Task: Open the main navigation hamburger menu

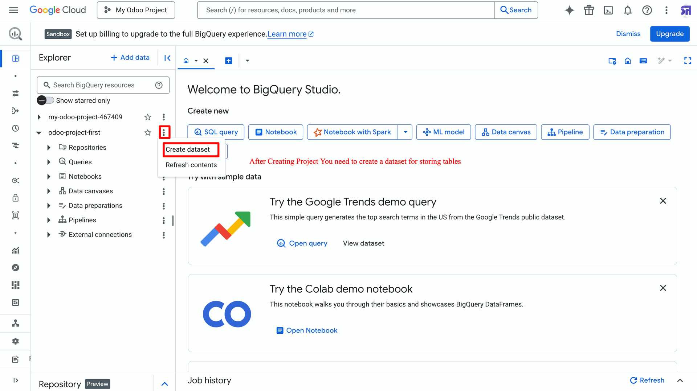Action: (13, 10)
